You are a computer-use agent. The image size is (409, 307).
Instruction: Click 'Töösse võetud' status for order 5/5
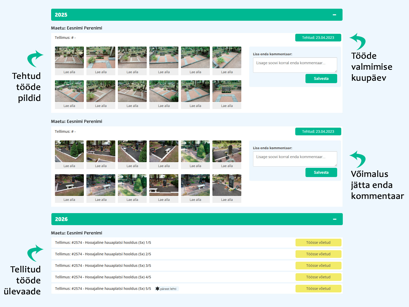[318, 289]
